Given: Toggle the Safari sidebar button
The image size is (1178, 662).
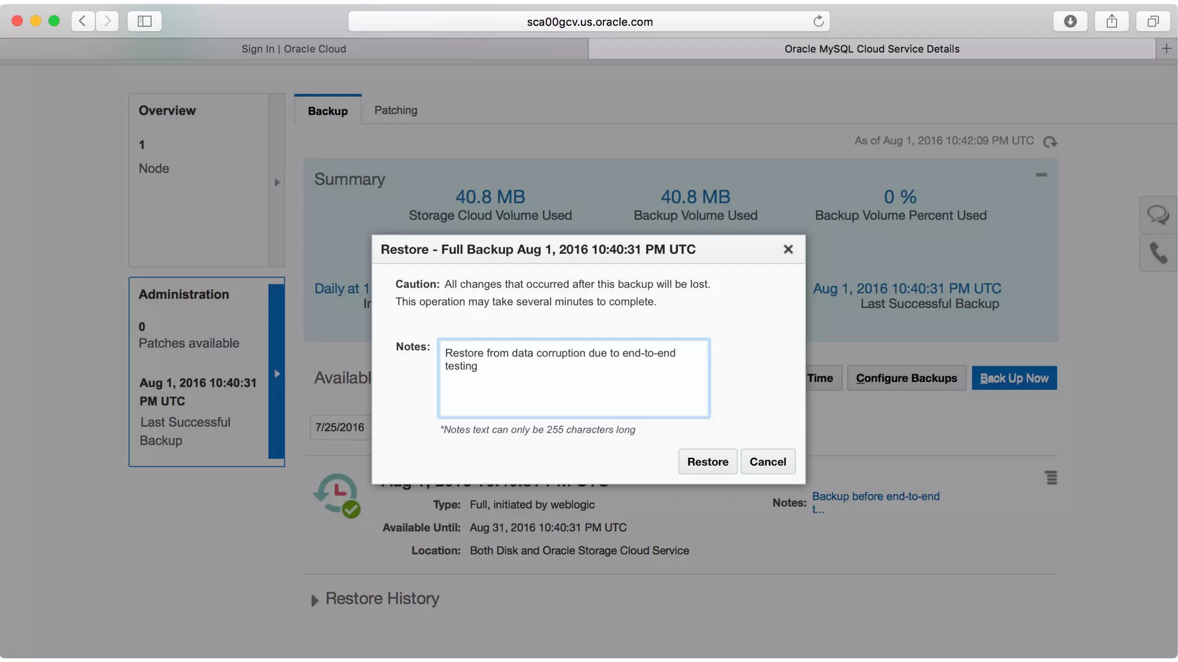Looking at the screenshot, I should tap(144, 21).
